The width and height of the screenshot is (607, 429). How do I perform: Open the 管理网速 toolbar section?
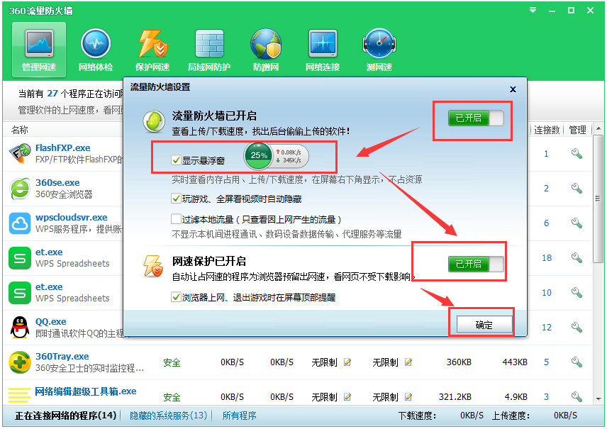click(x=39, y=50)
